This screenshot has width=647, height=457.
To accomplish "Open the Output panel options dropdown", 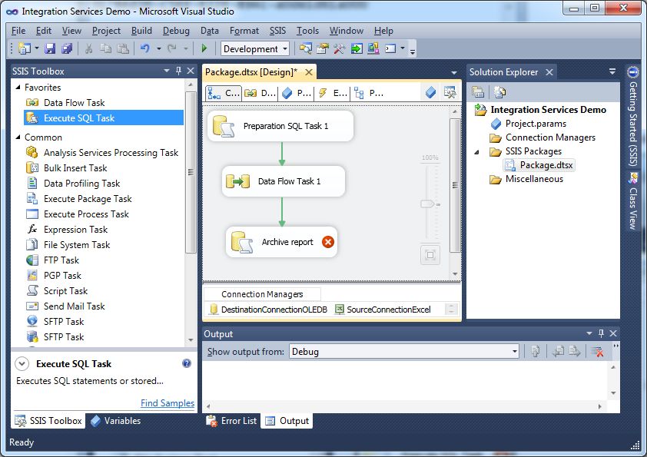I will click(589, 333).
